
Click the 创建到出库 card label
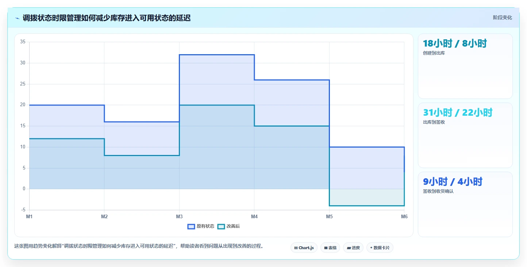pos(434,53)
